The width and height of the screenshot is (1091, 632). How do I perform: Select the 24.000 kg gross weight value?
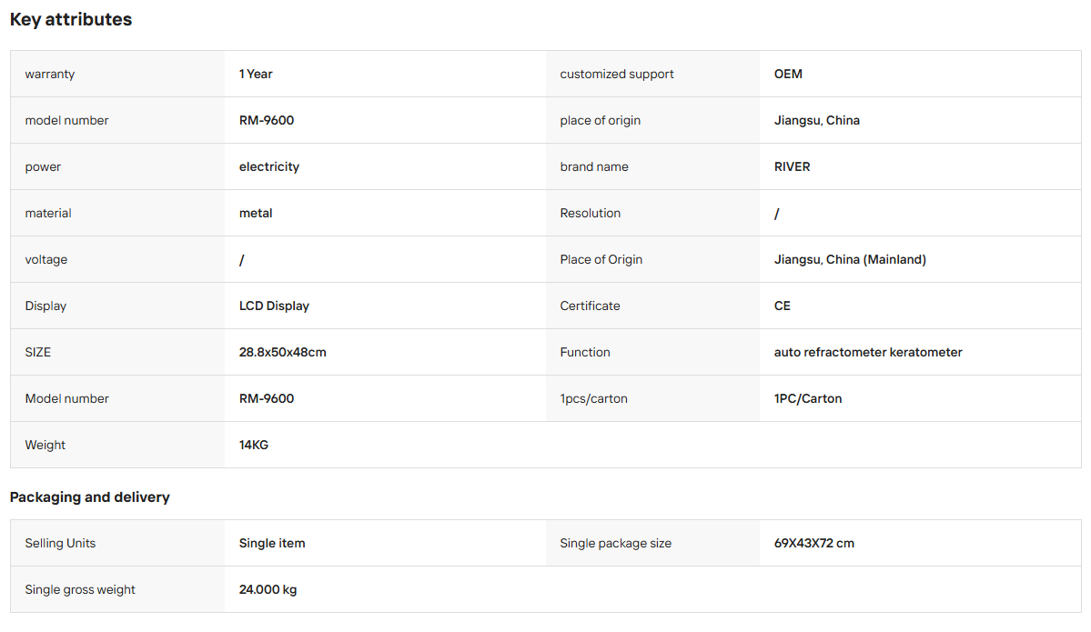click(x=268, y=589)
